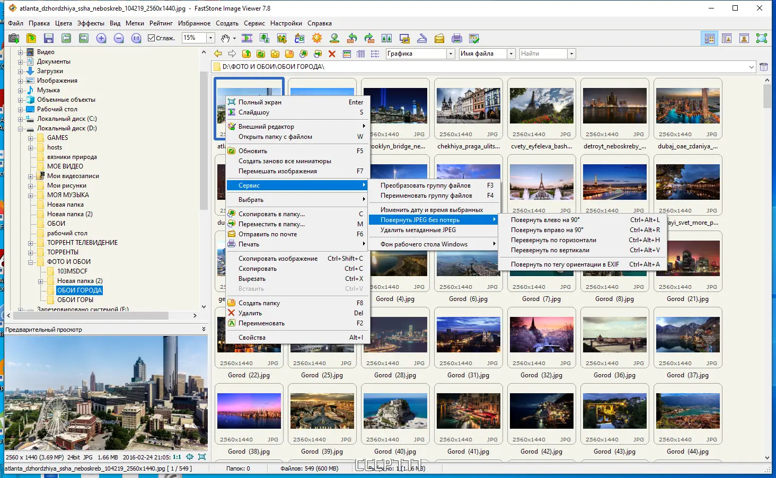This screenshot has width=776, height=478.
Task: Click the Crop Board toolbar icon
Action: [281, 38]
